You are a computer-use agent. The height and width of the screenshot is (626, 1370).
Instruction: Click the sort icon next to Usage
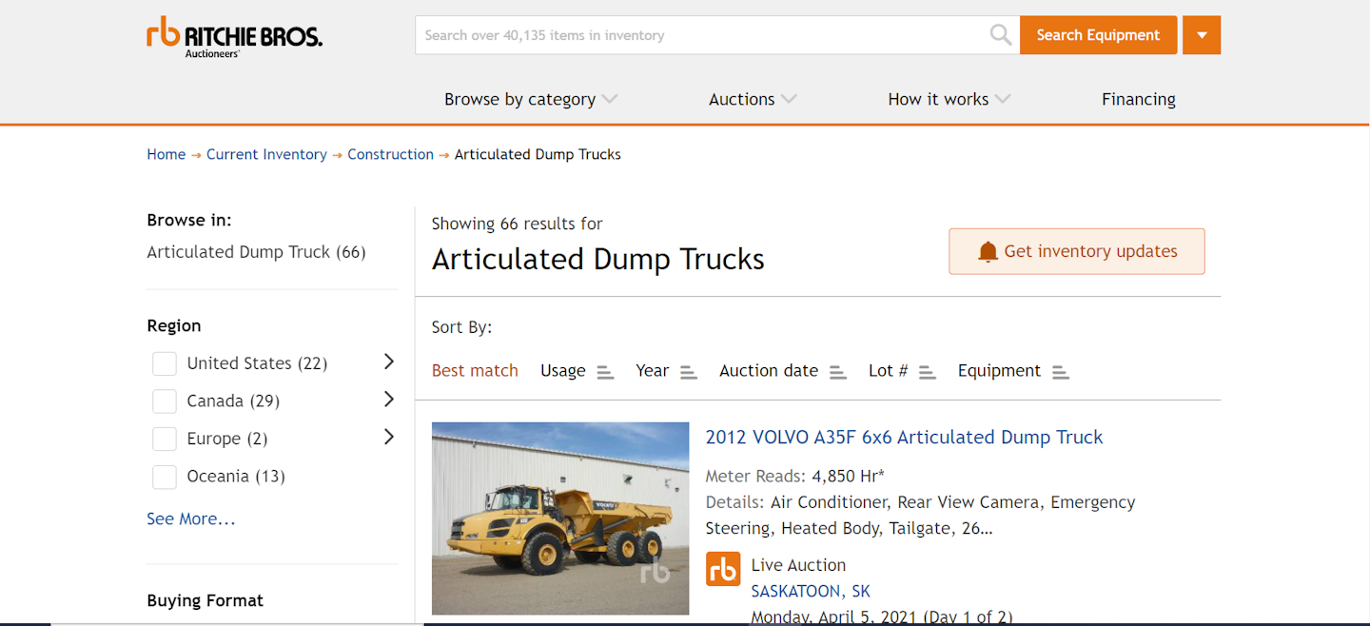coord(605,372)
